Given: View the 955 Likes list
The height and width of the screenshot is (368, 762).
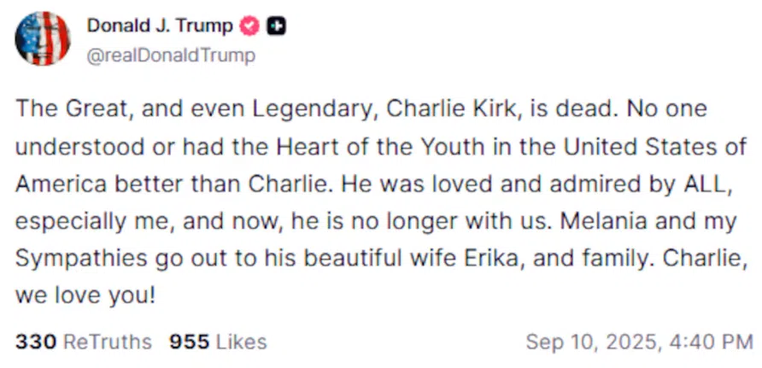Looking at the screenshot, I should [218, 342].
